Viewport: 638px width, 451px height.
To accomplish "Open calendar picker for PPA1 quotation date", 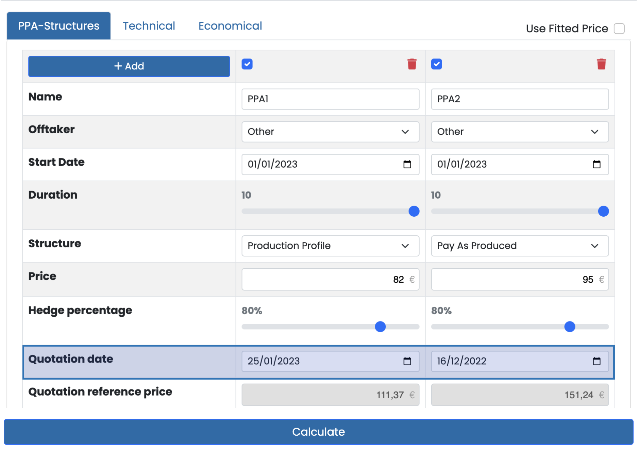I will pyautogui.click(x=407, y=361).
